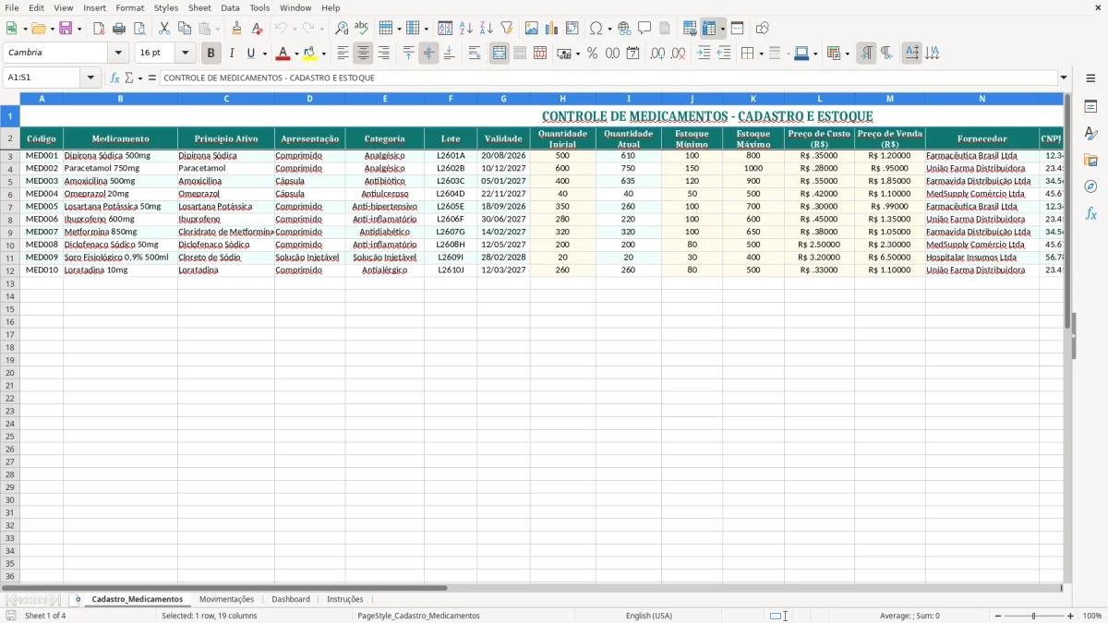This screenshot has width=1108, height=623.
Task: Click the Export as PDF icon
Action: click(99, 29)
